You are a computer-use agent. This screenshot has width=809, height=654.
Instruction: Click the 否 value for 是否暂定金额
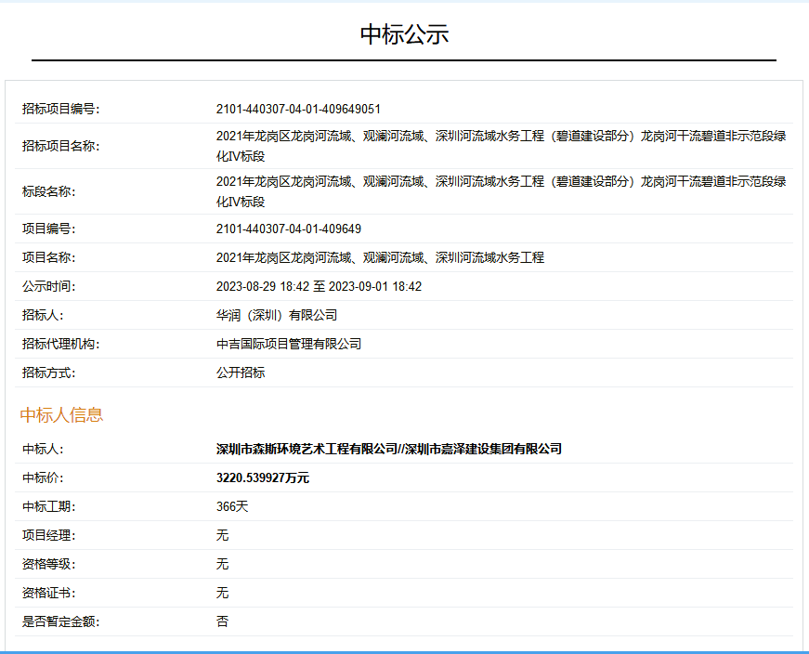tap(222, 621)
